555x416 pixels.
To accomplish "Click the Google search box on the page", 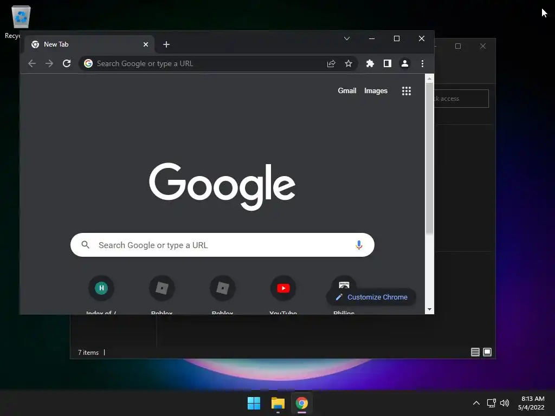I will [x=222, y=245].
